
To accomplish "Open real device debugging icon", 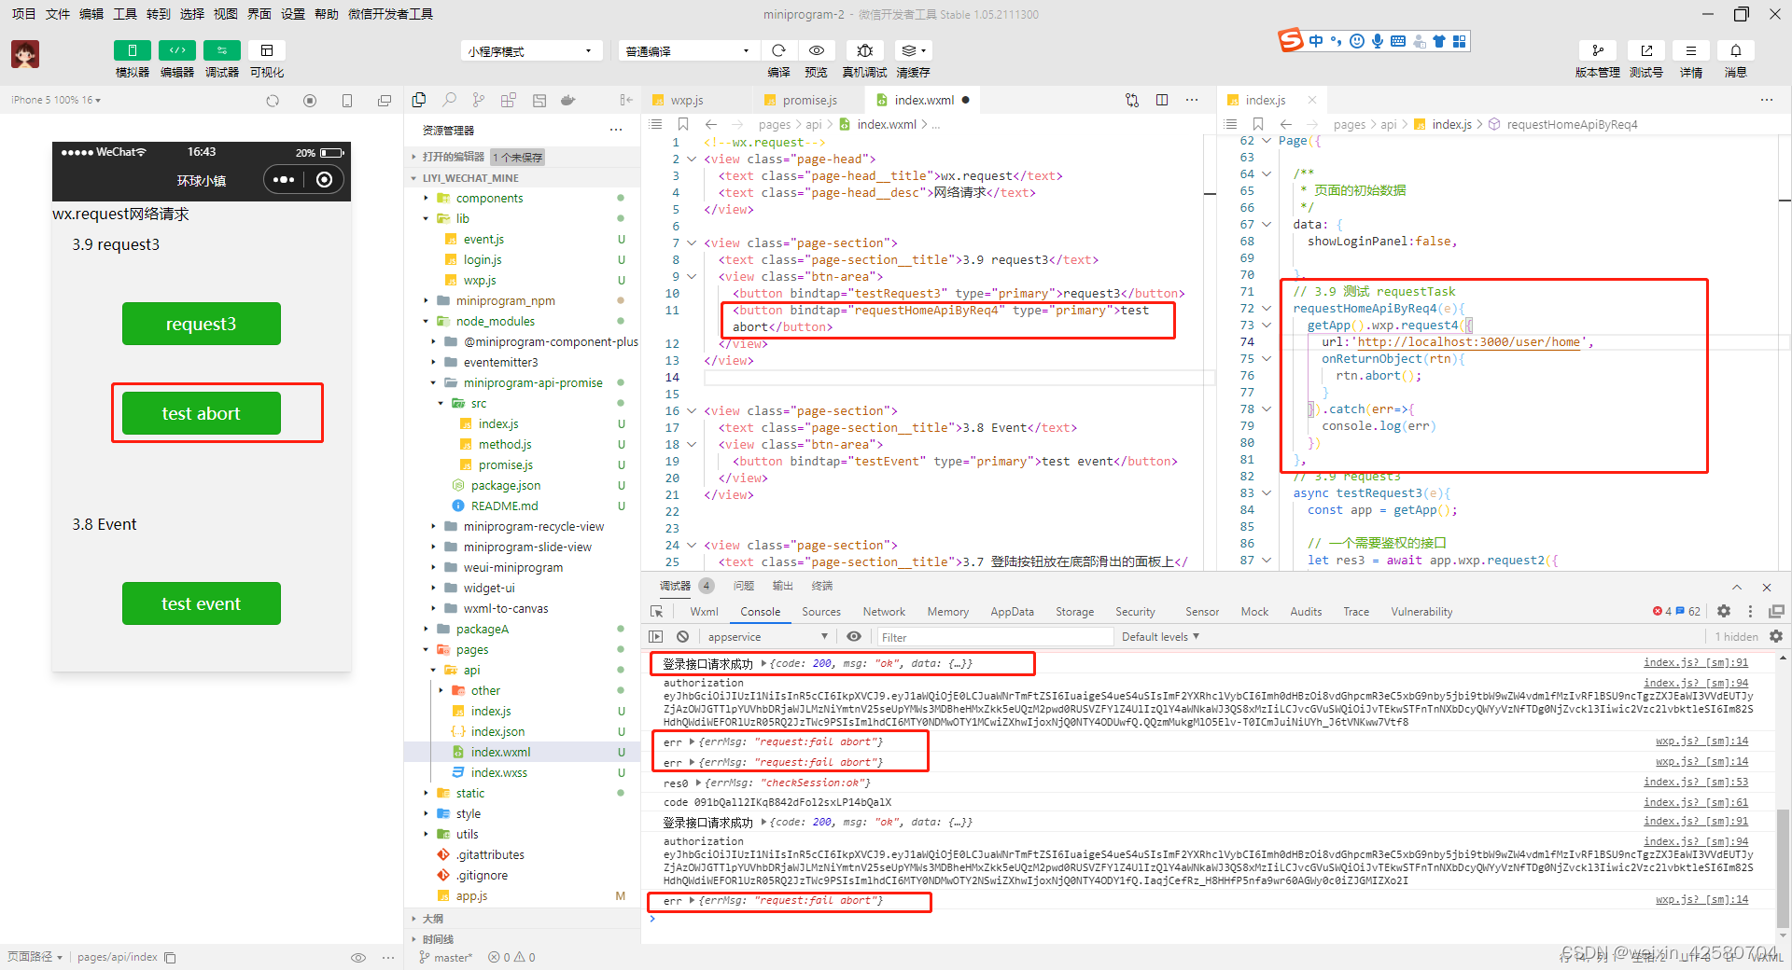I will pos(865,50).
